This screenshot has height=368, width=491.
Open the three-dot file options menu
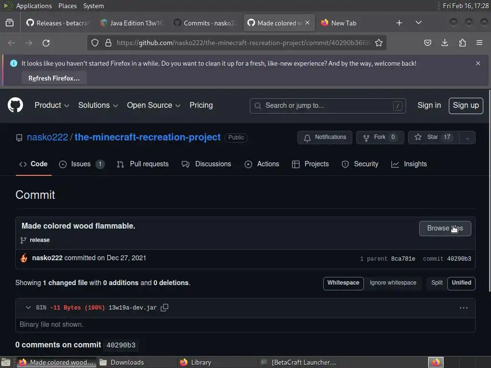(464, 308)
